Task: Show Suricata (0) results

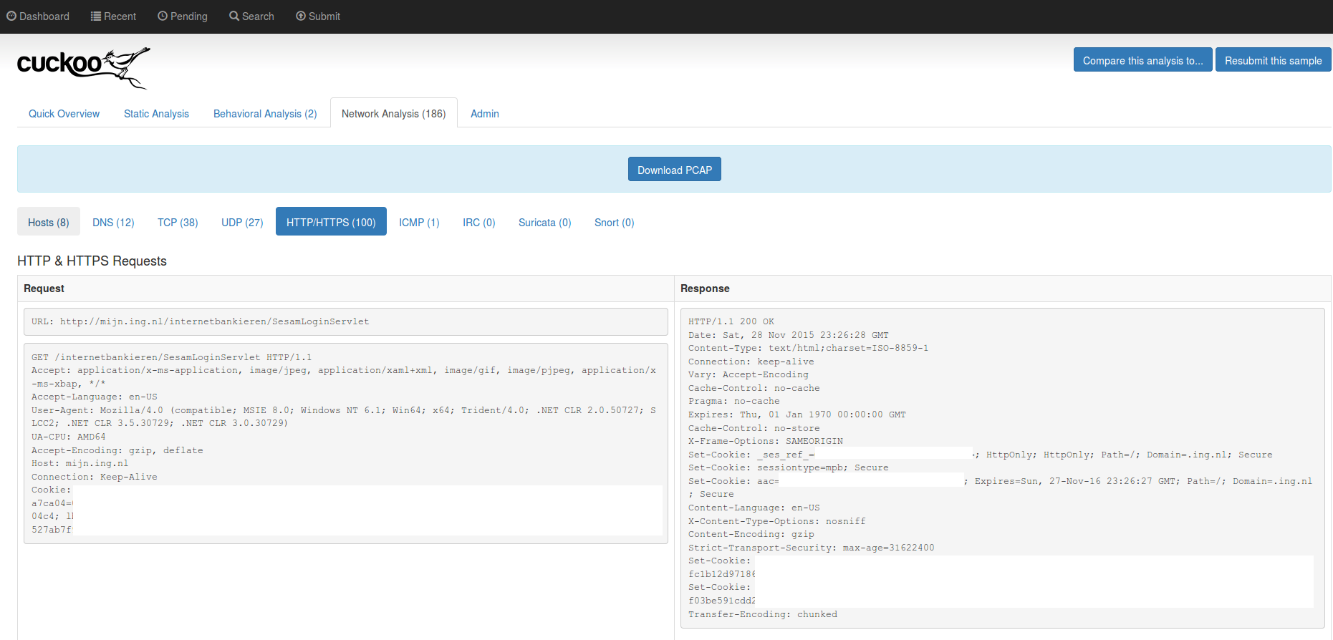Action: coord(544,222)
